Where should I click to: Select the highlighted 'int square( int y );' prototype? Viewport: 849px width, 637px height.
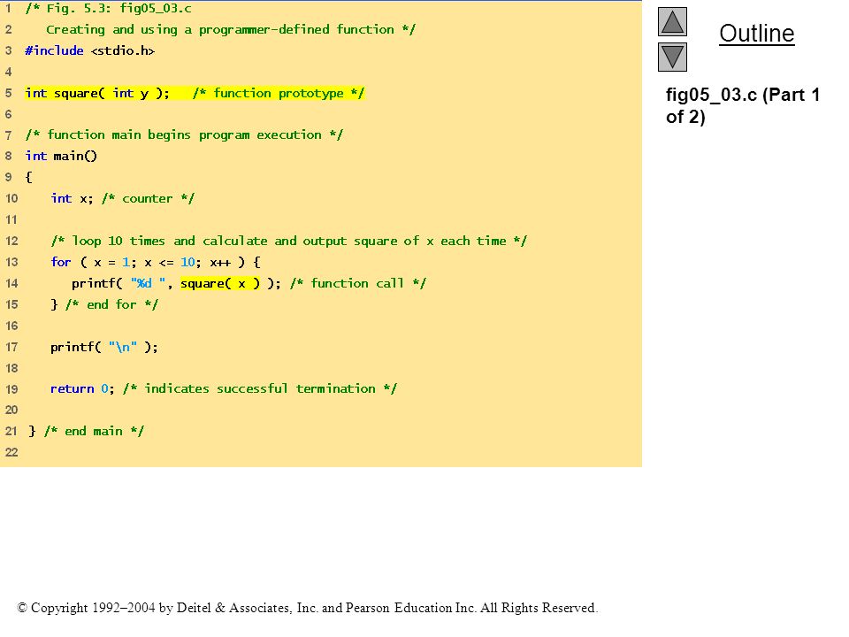[x=97, y=93]
